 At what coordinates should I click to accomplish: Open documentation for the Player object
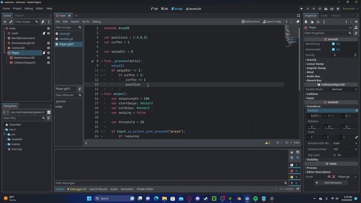tap(356, 28)
